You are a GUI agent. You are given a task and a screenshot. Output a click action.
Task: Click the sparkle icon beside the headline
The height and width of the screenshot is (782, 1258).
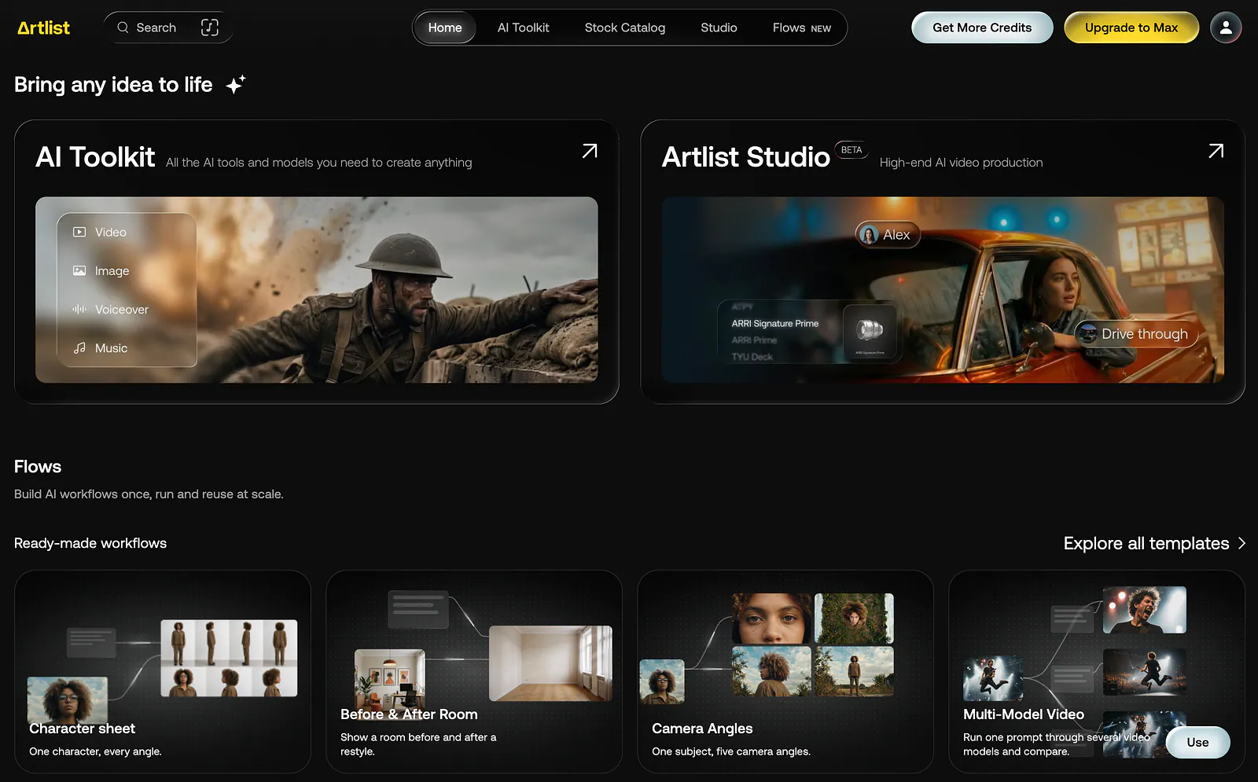(236, 84)
